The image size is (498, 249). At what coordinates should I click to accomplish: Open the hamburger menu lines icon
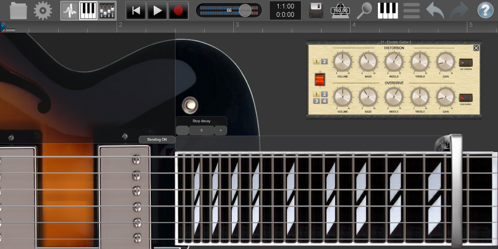pos(411,11)
